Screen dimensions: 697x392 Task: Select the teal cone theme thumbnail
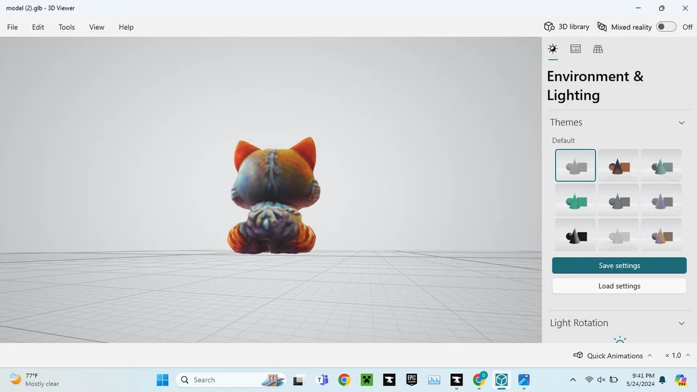[x=661, y=166]
